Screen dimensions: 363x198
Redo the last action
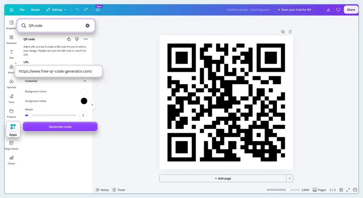pos(86,10)
